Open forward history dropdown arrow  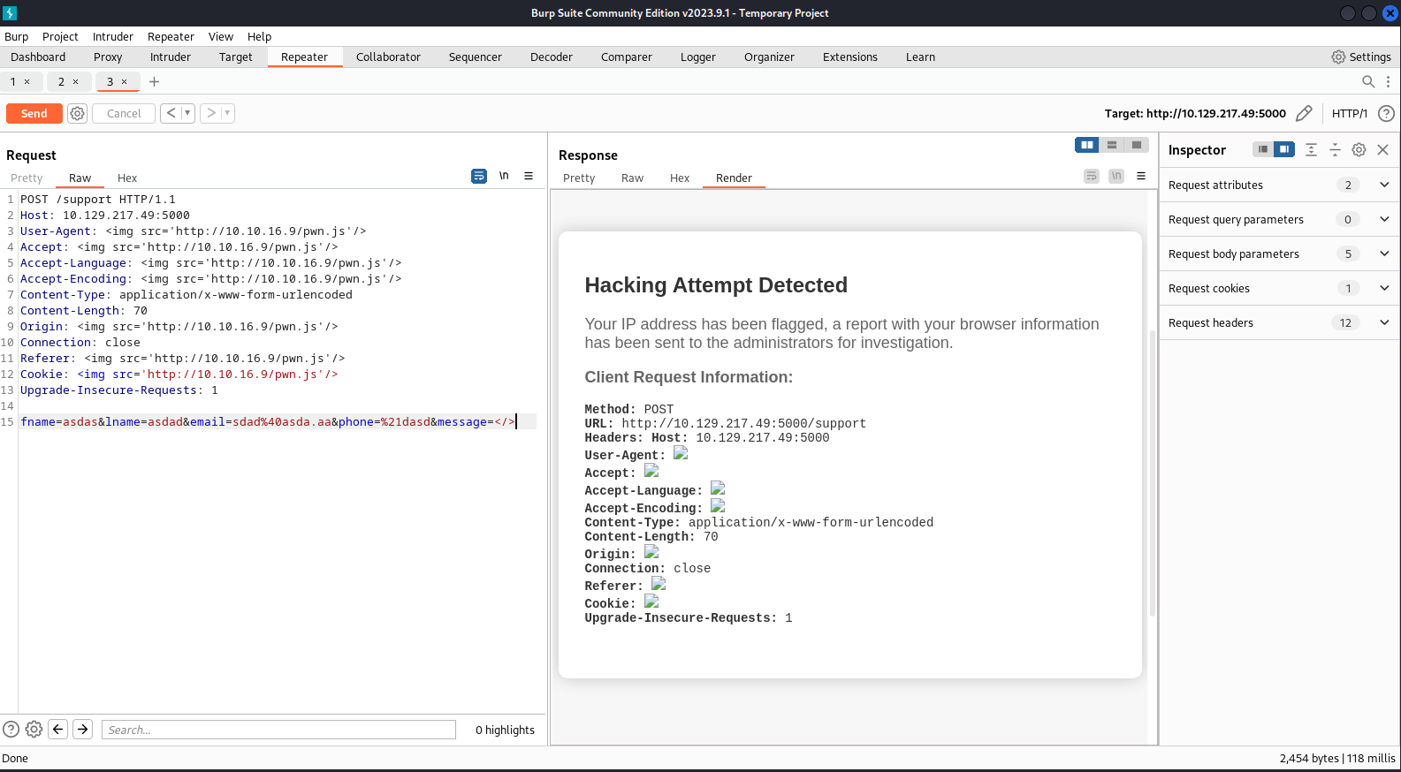point(227,113)
